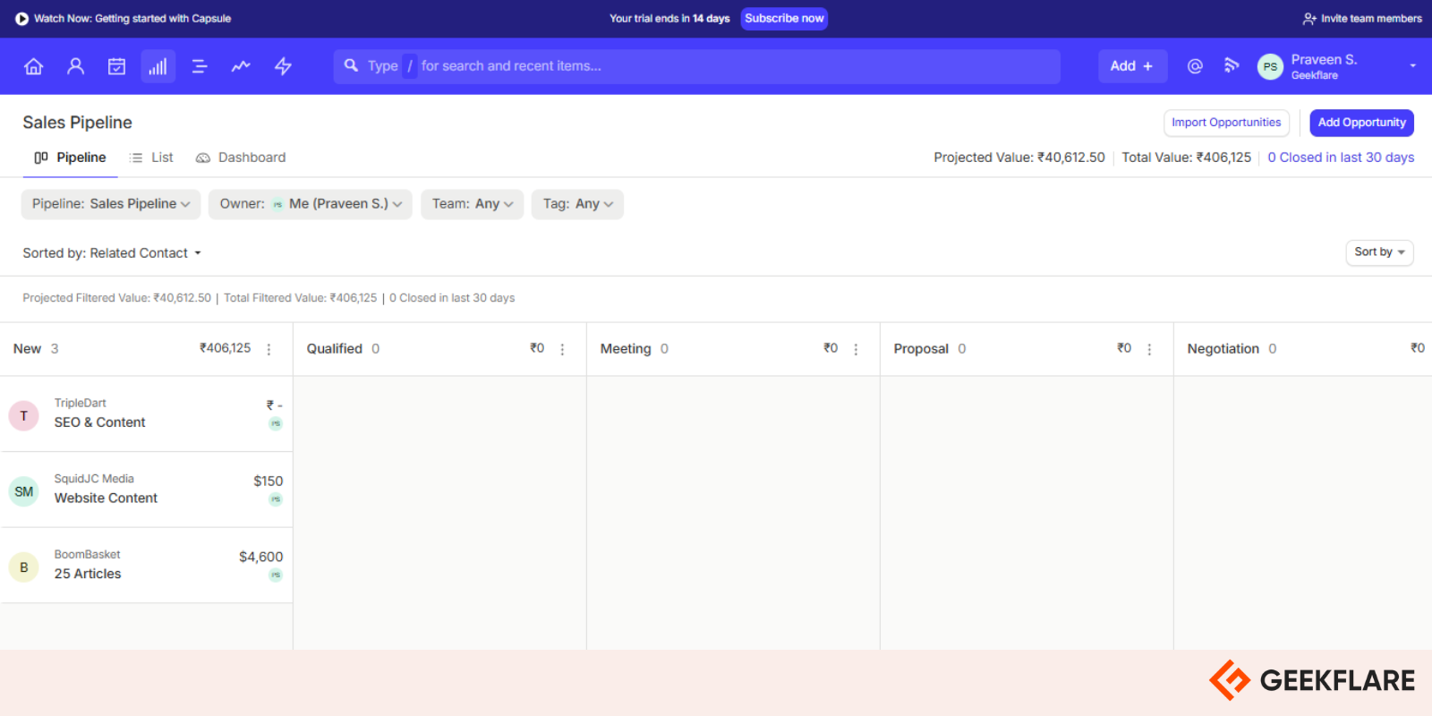
Task: Expand the Team: Any filter
Action: (473, 204)
